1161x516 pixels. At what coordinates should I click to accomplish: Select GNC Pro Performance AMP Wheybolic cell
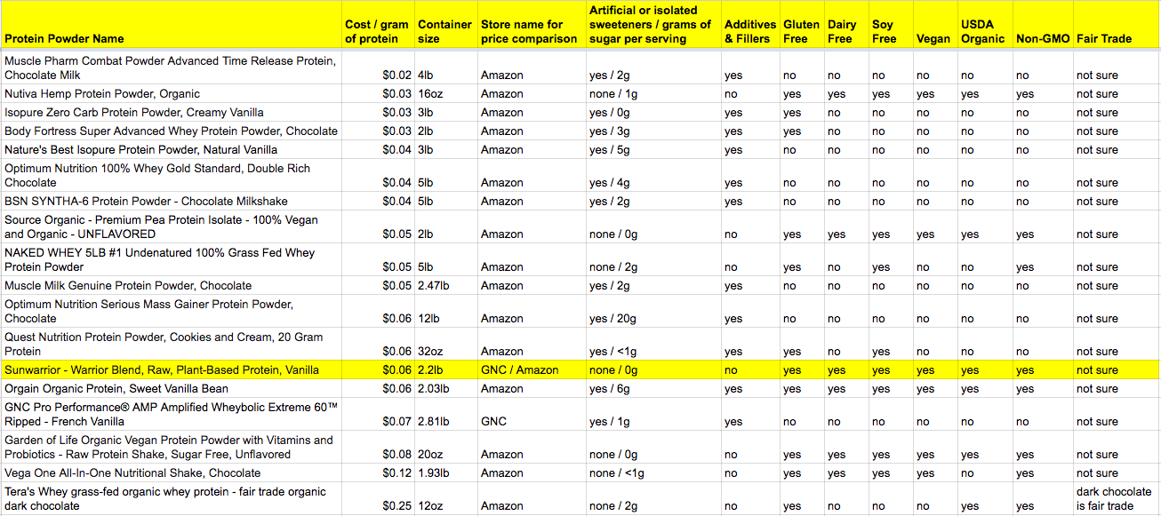tap(172, 414)
